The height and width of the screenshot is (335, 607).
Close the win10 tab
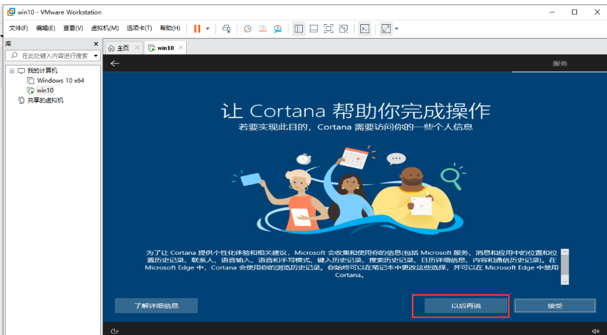point(180,48)
